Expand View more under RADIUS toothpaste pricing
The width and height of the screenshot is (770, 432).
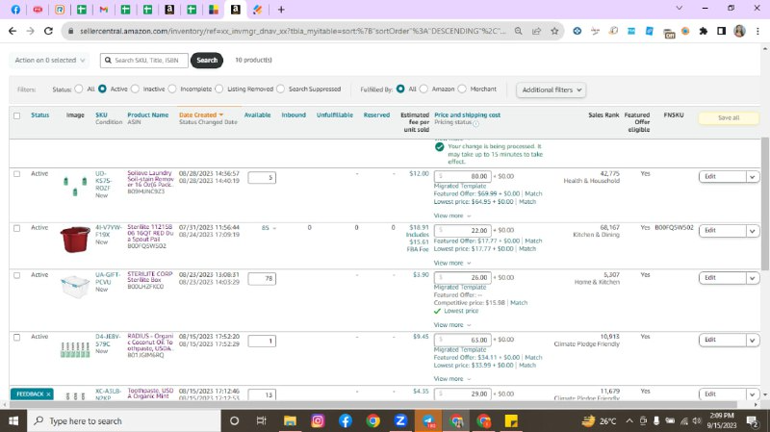coord(452,379)
